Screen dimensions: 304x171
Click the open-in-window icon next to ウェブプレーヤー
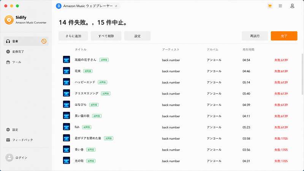pos(116,6)
